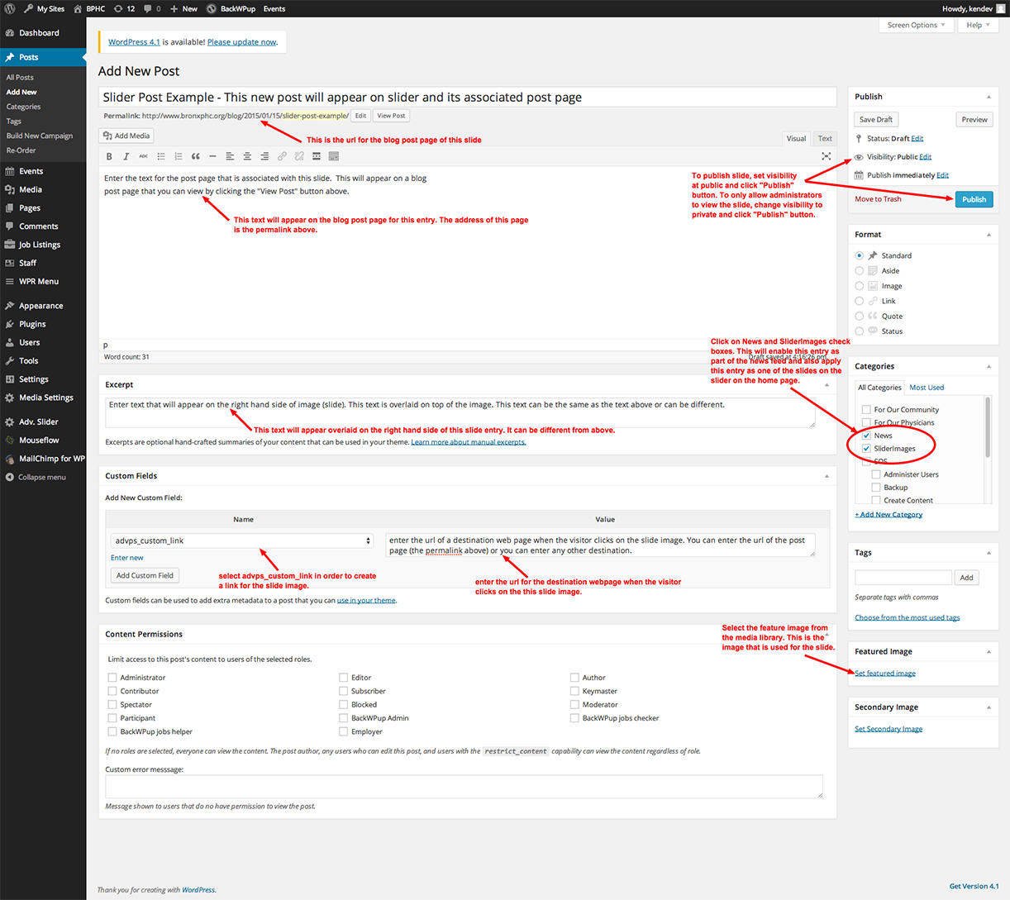The width and height of the screenshot is (1010, 900).
Task: Uncheck the SliderImages category checkbox
Action: click(x=866, y=449)
